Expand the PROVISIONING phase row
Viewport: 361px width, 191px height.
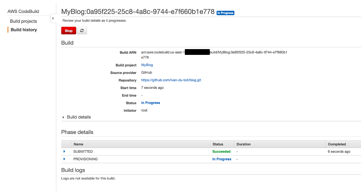coord(64,159)
